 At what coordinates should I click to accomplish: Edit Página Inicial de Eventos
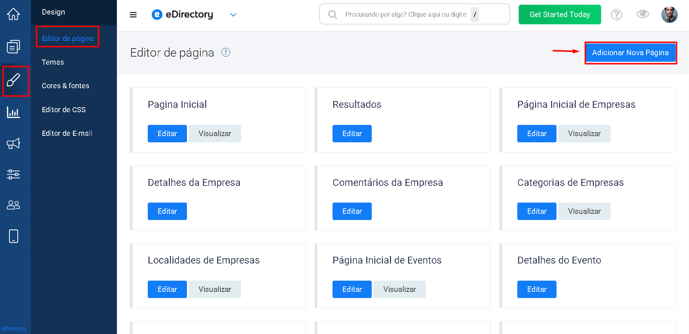click(x=352, y=289)
